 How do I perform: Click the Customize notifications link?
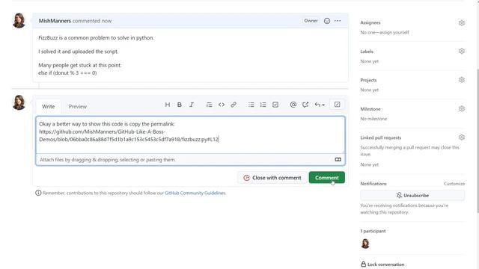(x=454, y=184)
